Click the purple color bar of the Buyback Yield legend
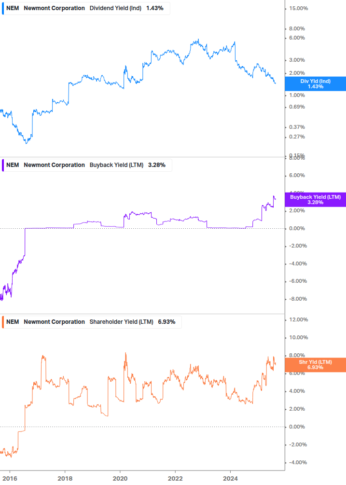The image size is (346, 485). [3, 165]
